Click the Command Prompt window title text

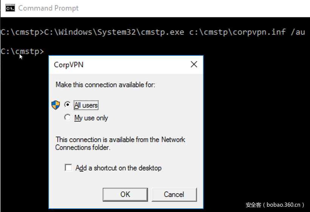coord(48,8)
